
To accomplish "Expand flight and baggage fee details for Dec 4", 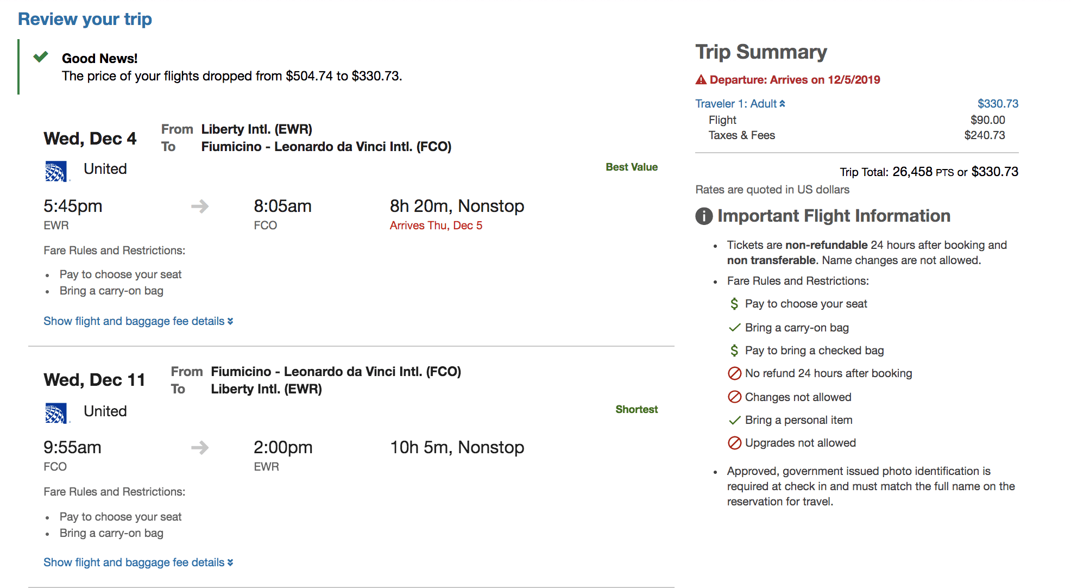I will 138,321.
